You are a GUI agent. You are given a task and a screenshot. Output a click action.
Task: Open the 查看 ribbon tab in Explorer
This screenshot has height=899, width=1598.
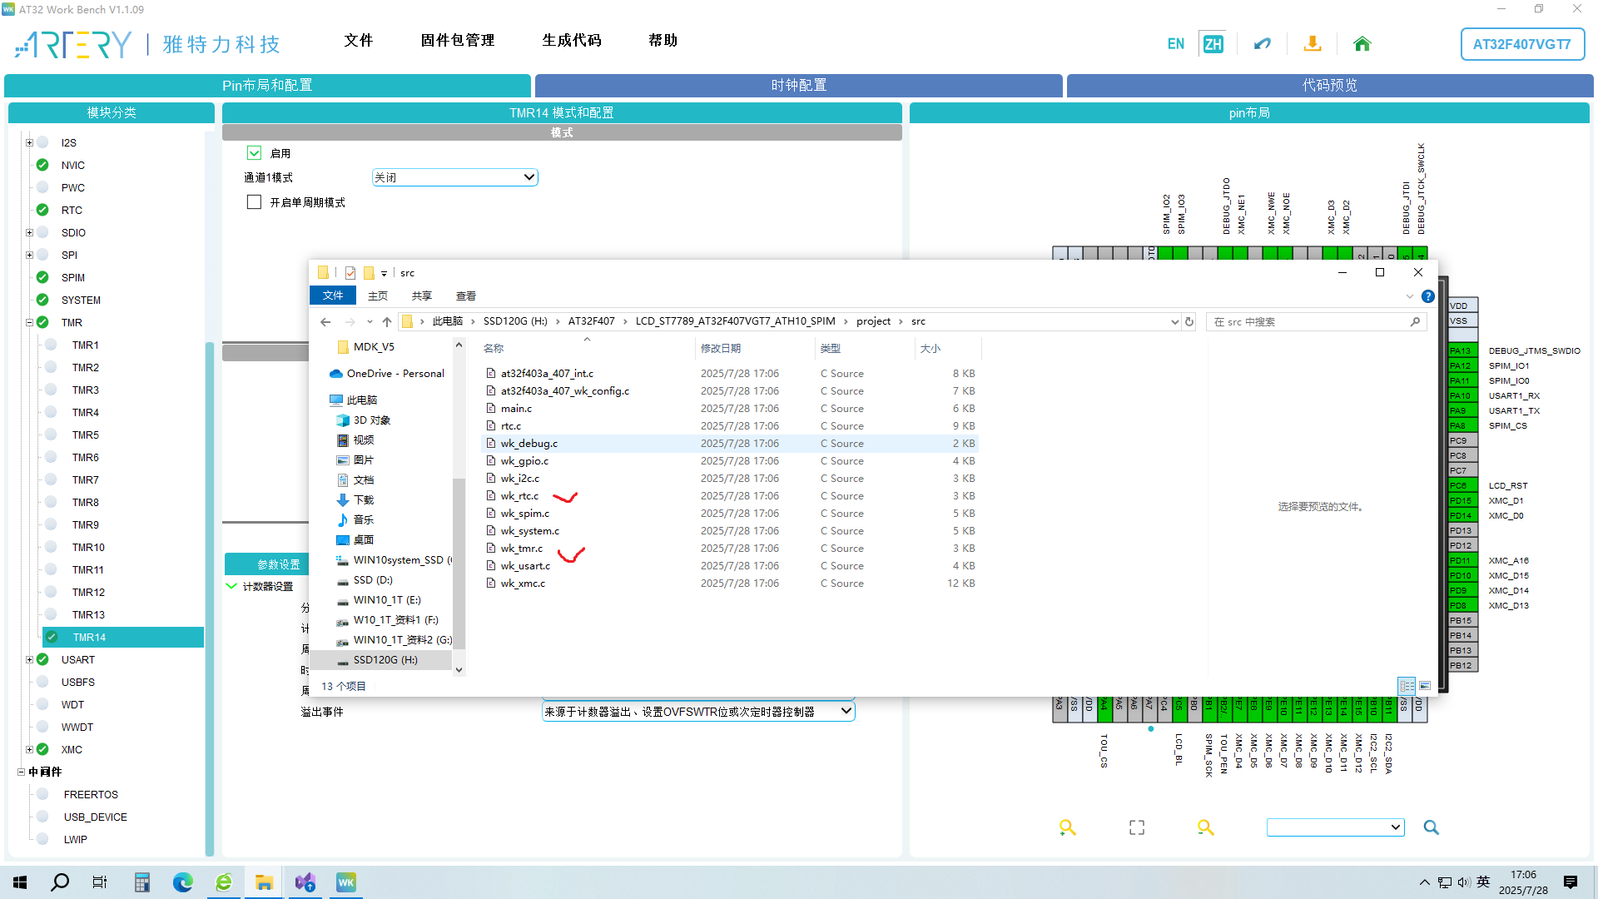tap(465, 296)
